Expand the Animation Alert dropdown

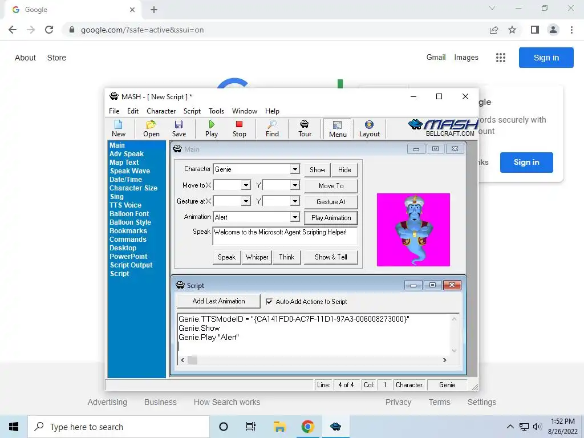(x=295, y=217)
